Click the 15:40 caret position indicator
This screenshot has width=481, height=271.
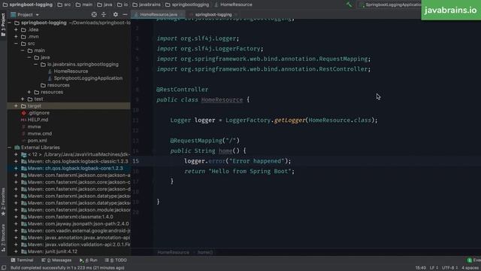(x=421, y=268)
